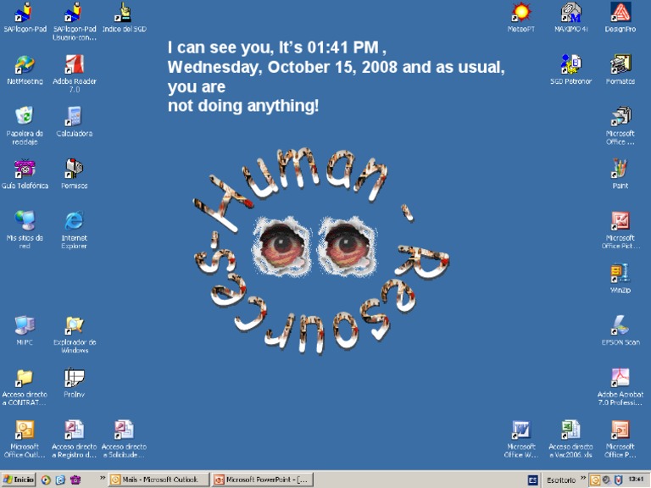The width and height of the screenshot is (651, 488).
Task: Launch Adobe Acrobat 7.0 Professional
Action: (620, 386)
